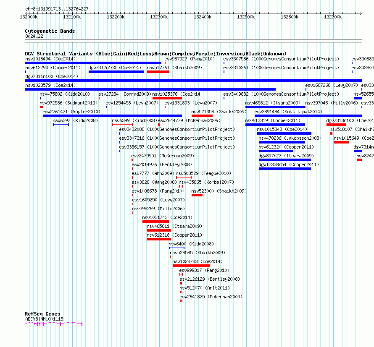
Task: Select the nsv1025376 (Coe2014) red bar
Action: coord(167,98)
